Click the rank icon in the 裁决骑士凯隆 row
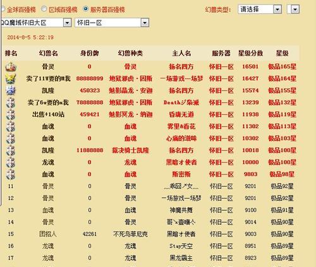Viewport: 316px width, 267px height. 11,151
